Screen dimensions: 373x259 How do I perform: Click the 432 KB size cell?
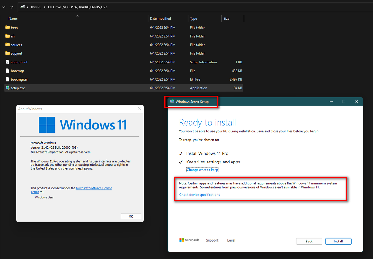(x=237, y=71)
